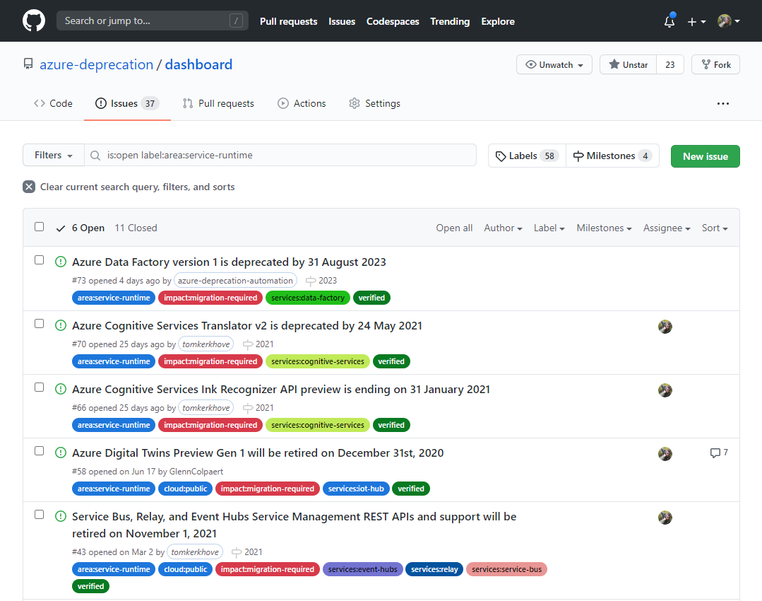
Task: Click the Unstar button
Action: pos(629,65)
